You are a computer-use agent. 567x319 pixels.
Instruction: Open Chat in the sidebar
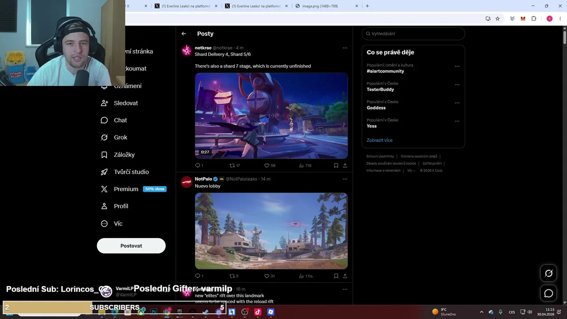pos(114,120)
